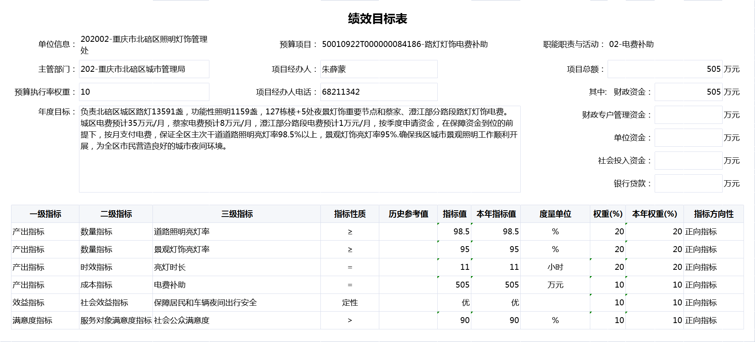Click the 社会公众满意度 cell
Viewport: 755px width, 342px height.
coord(237,320)
